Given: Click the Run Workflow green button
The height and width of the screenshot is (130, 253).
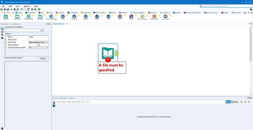Looking at the screenshot, I should click(x=39, y=9).
